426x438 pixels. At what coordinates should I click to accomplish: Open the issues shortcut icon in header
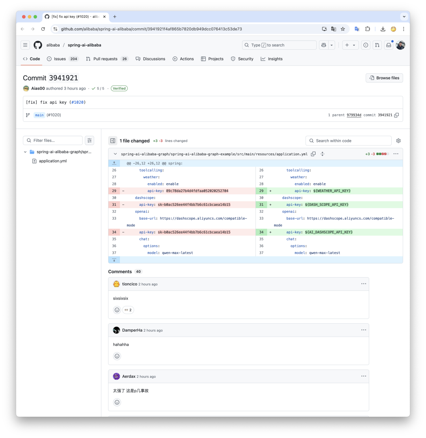coord(366,45)
